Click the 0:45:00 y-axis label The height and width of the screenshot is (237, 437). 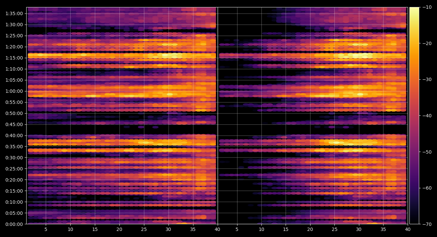pyautogui.click(x=14, y=124)
